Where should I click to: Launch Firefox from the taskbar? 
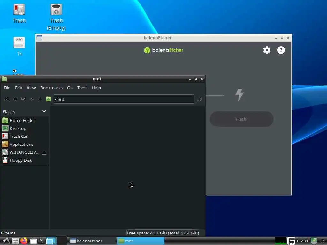(24, 241)
